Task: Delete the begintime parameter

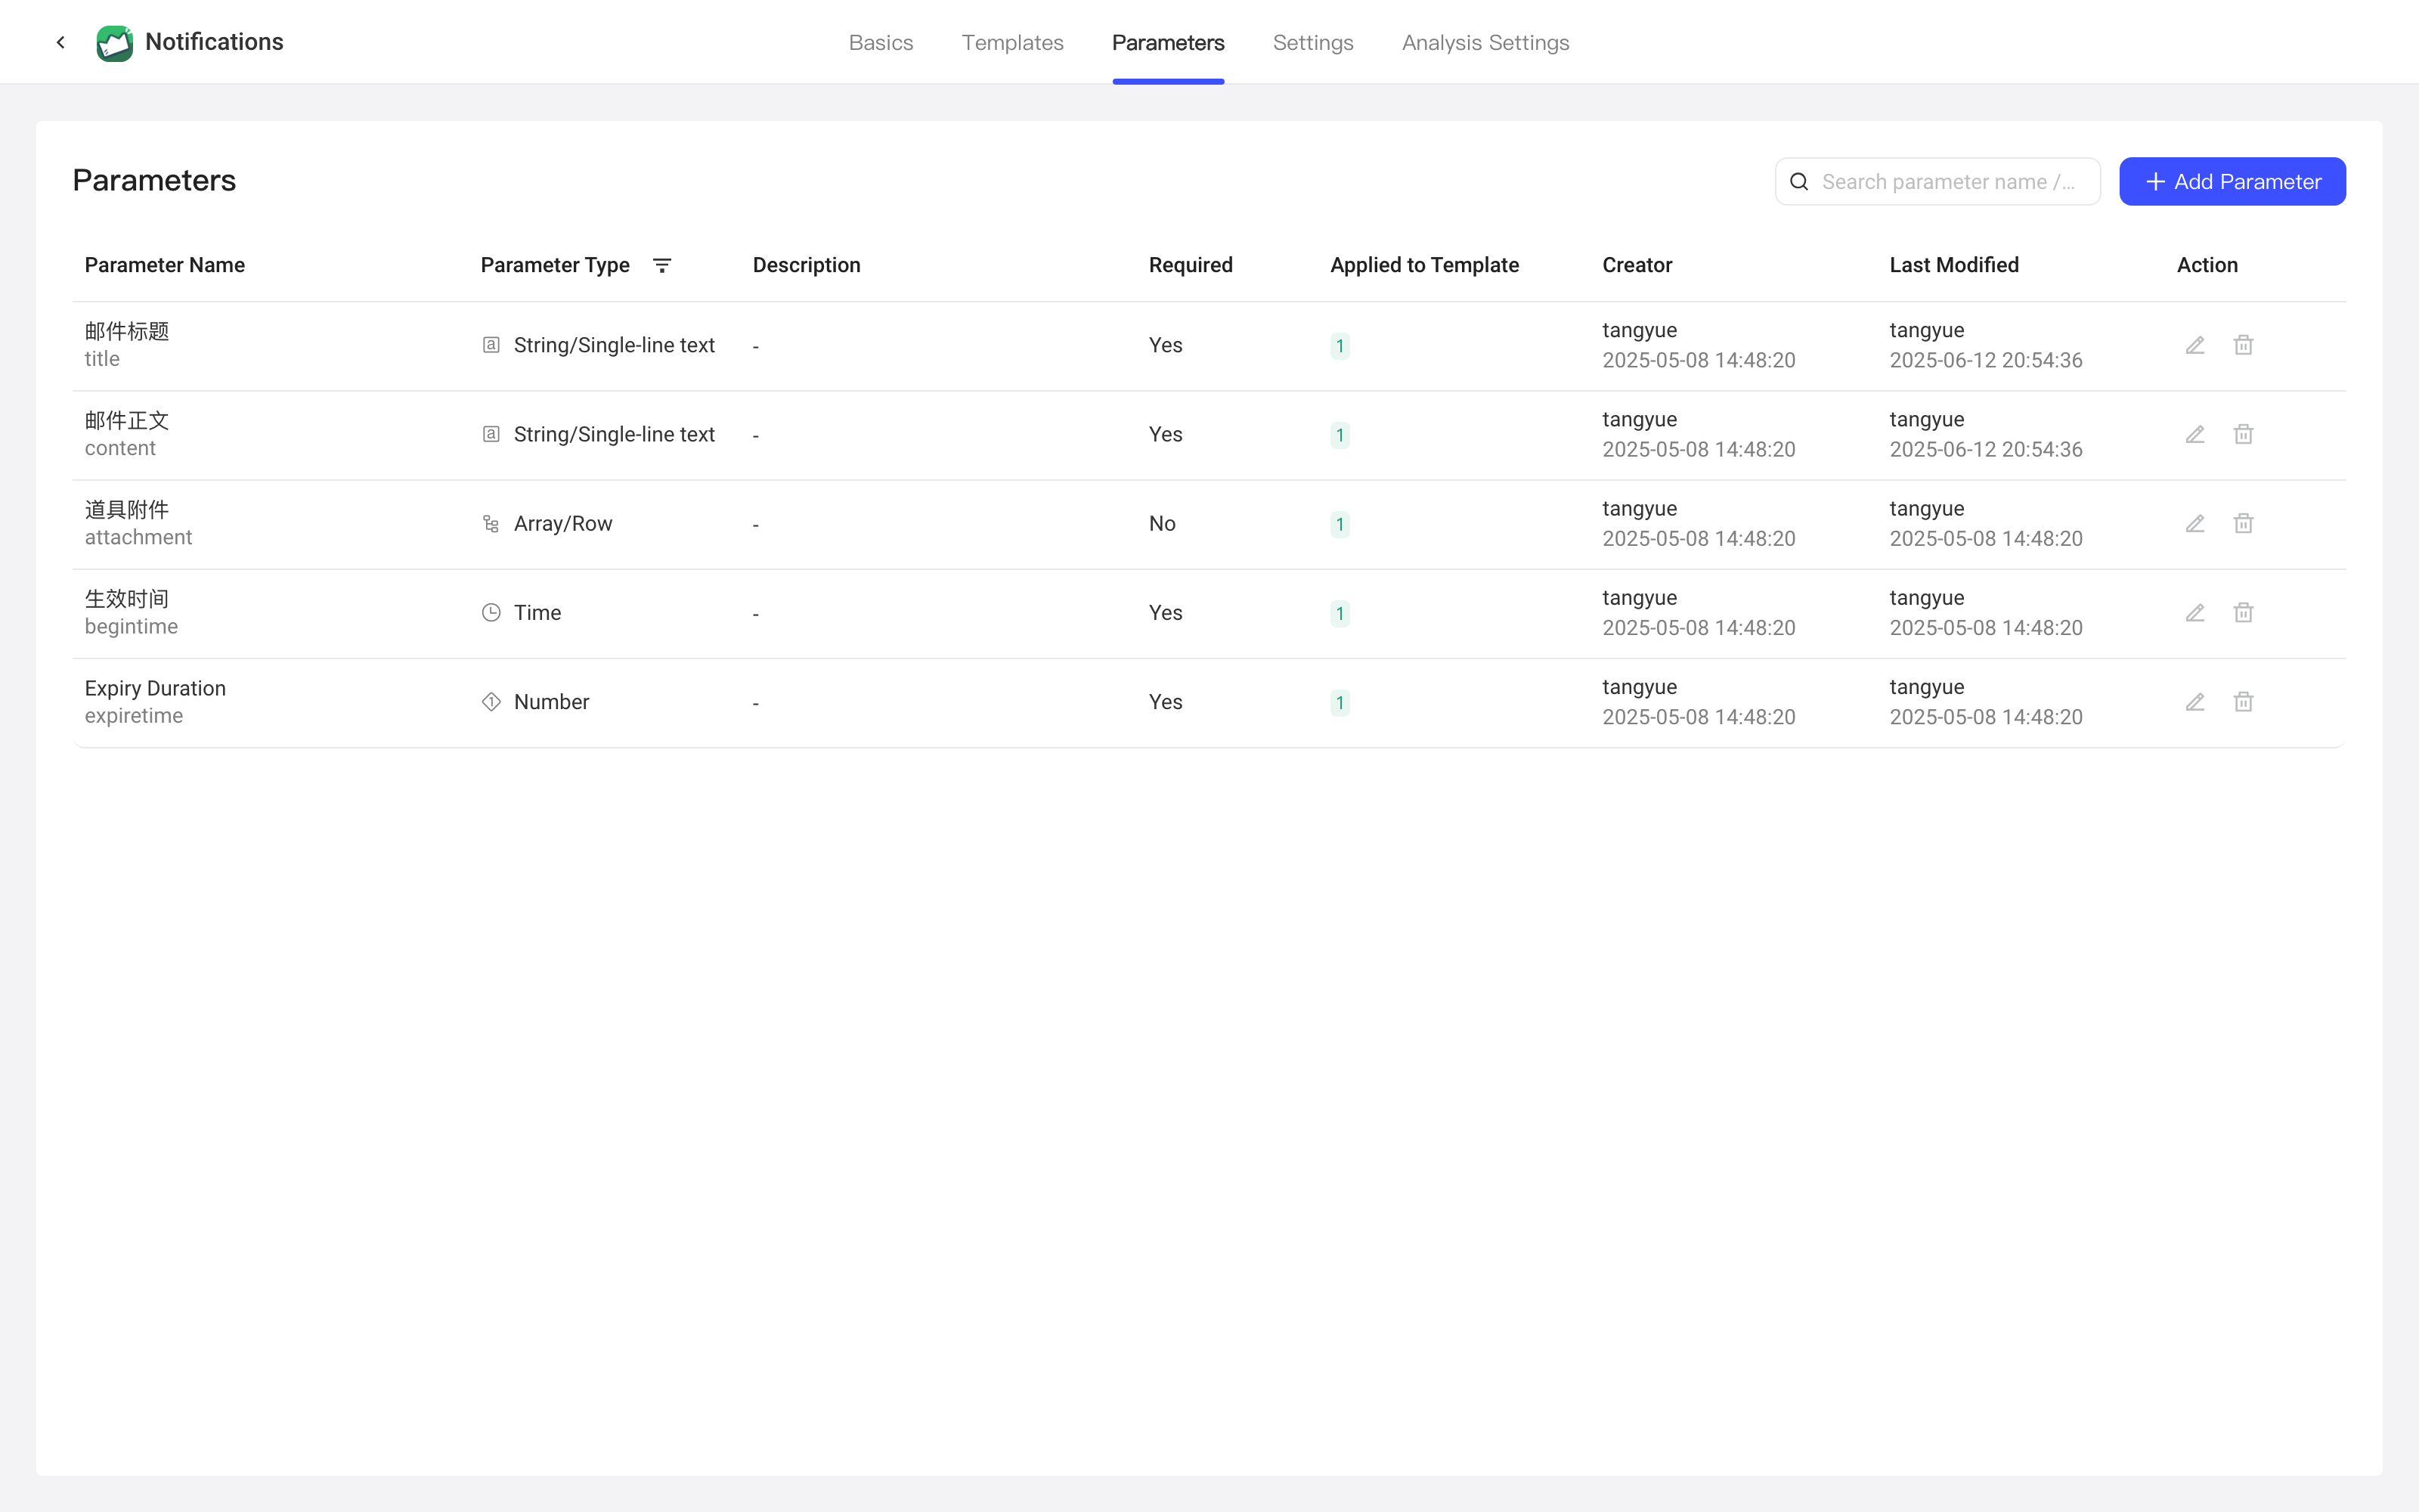Action: pyautogui.click(x=2243, y=613)
